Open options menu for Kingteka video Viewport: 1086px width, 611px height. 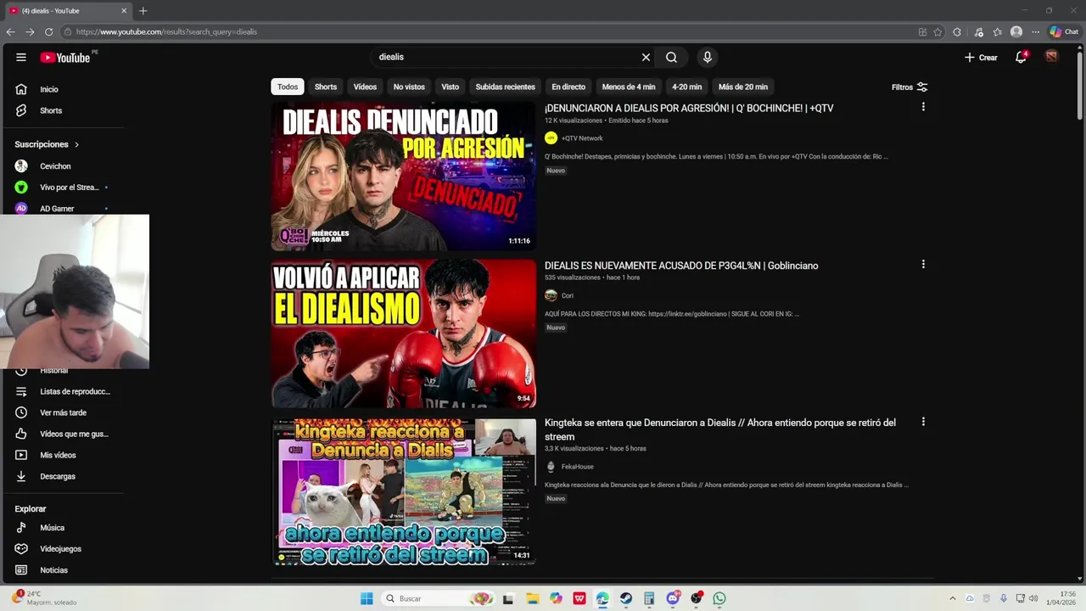(923, 422)
